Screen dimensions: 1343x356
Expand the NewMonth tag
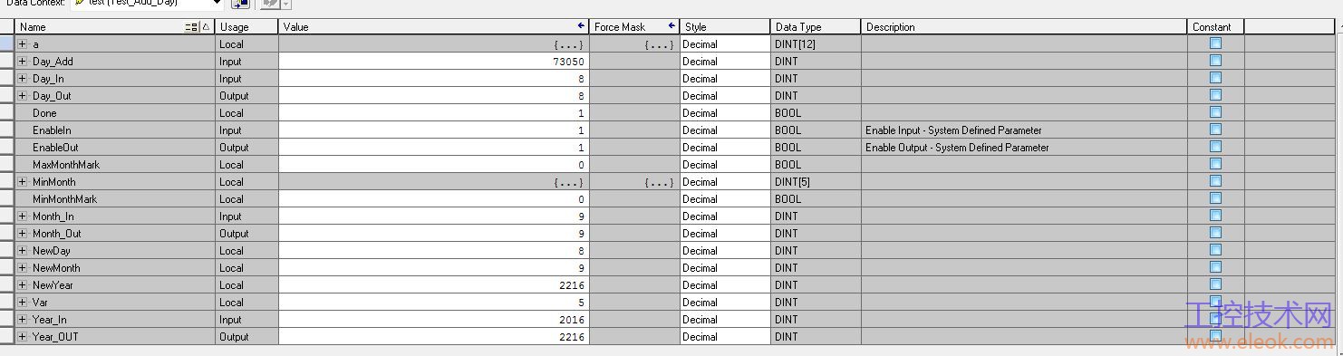(x=23, y=267)
